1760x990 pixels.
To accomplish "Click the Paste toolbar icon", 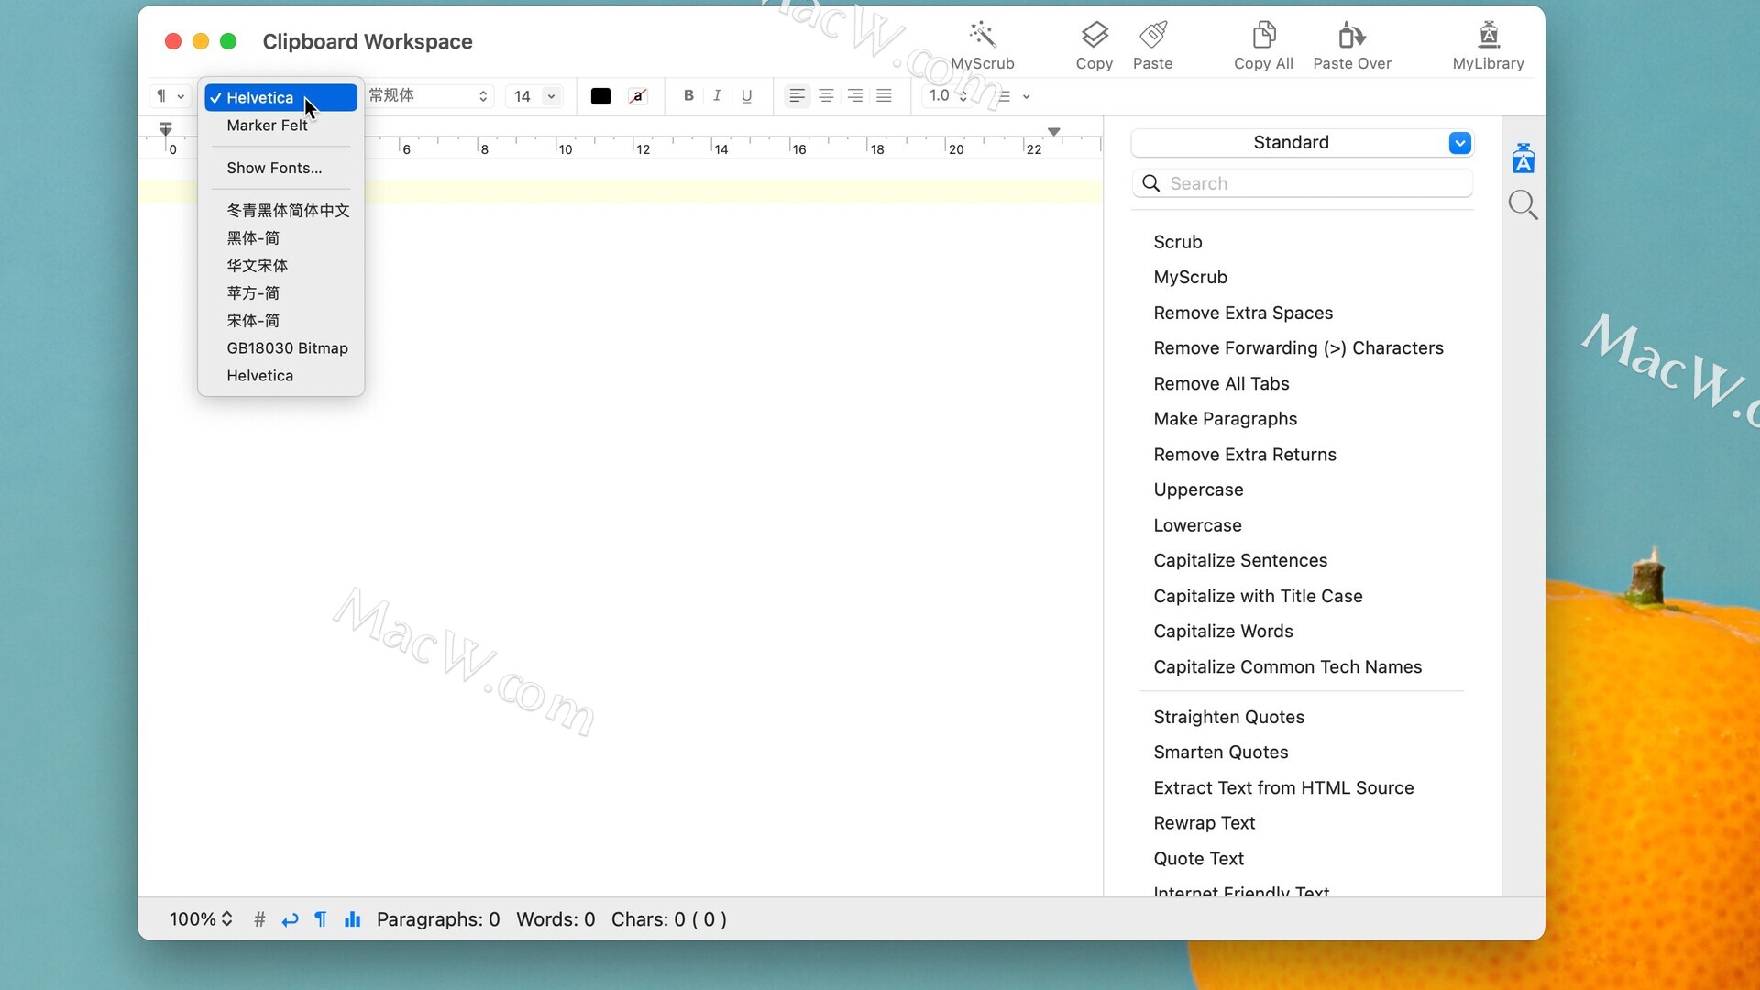I will [1152, 36].
